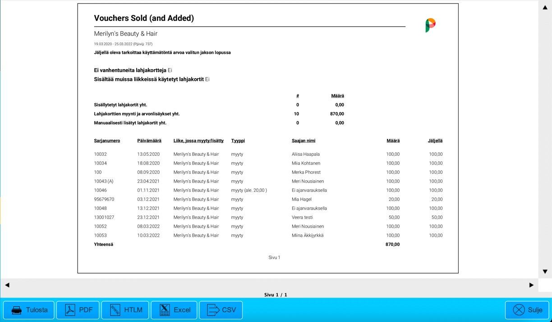Click recipient name Miina Äkkijyrkkä
Screen dimensions: 552x322
click(x=308, y=236)
